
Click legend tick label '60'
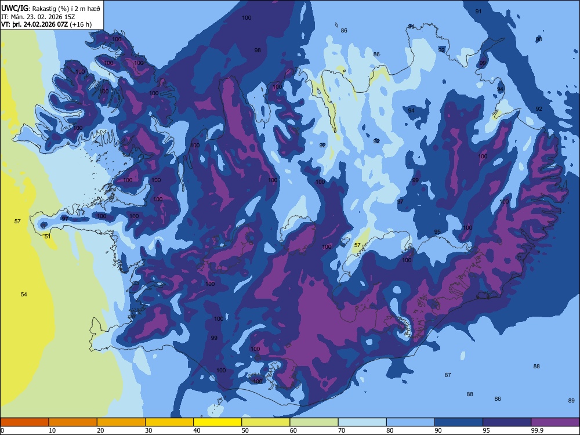[293, 430]
